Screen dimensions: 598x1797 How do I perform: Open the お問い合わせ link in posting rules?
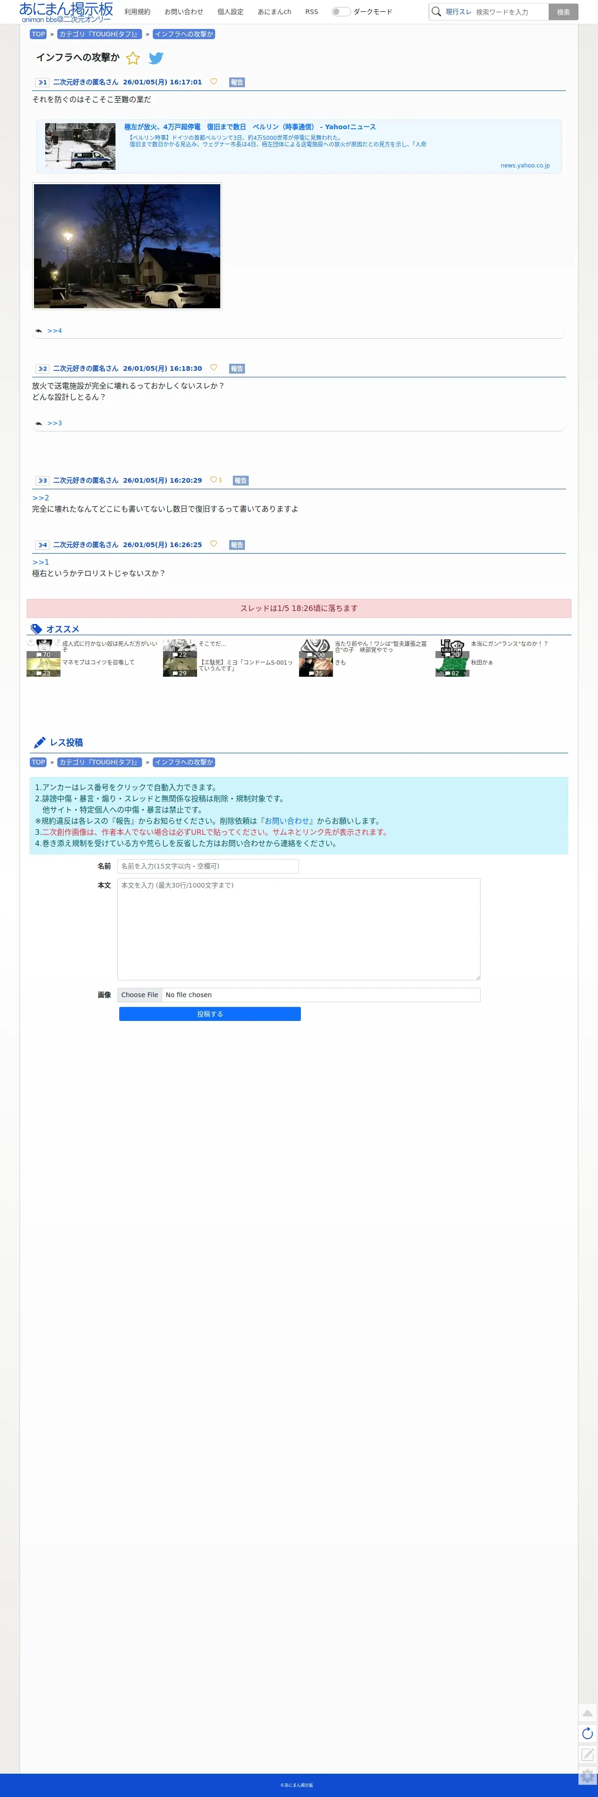point(288,821)
